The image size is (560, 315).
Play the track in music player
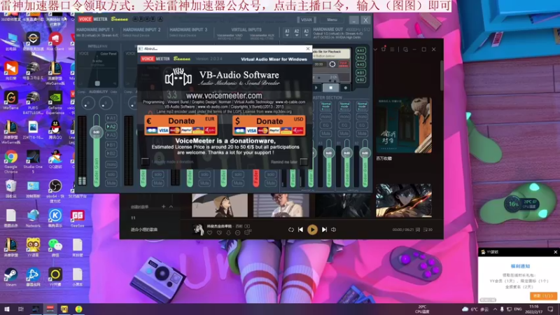coord(312,230)
